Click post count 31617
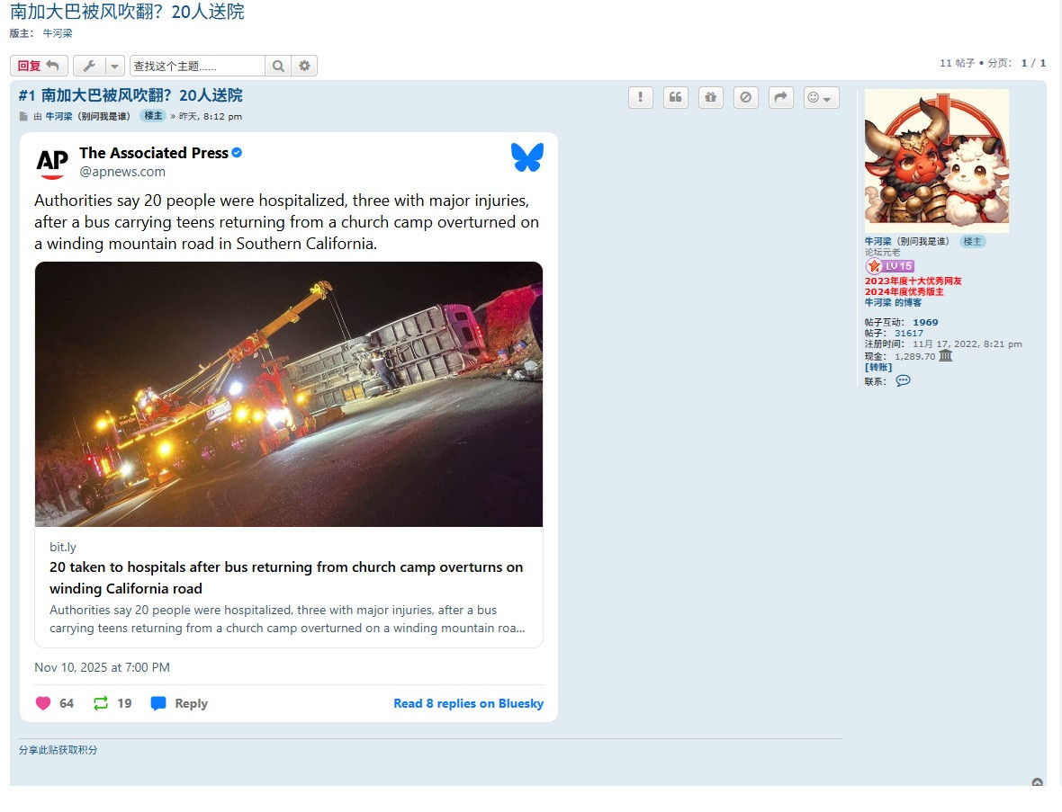 [x=909, y=333]
